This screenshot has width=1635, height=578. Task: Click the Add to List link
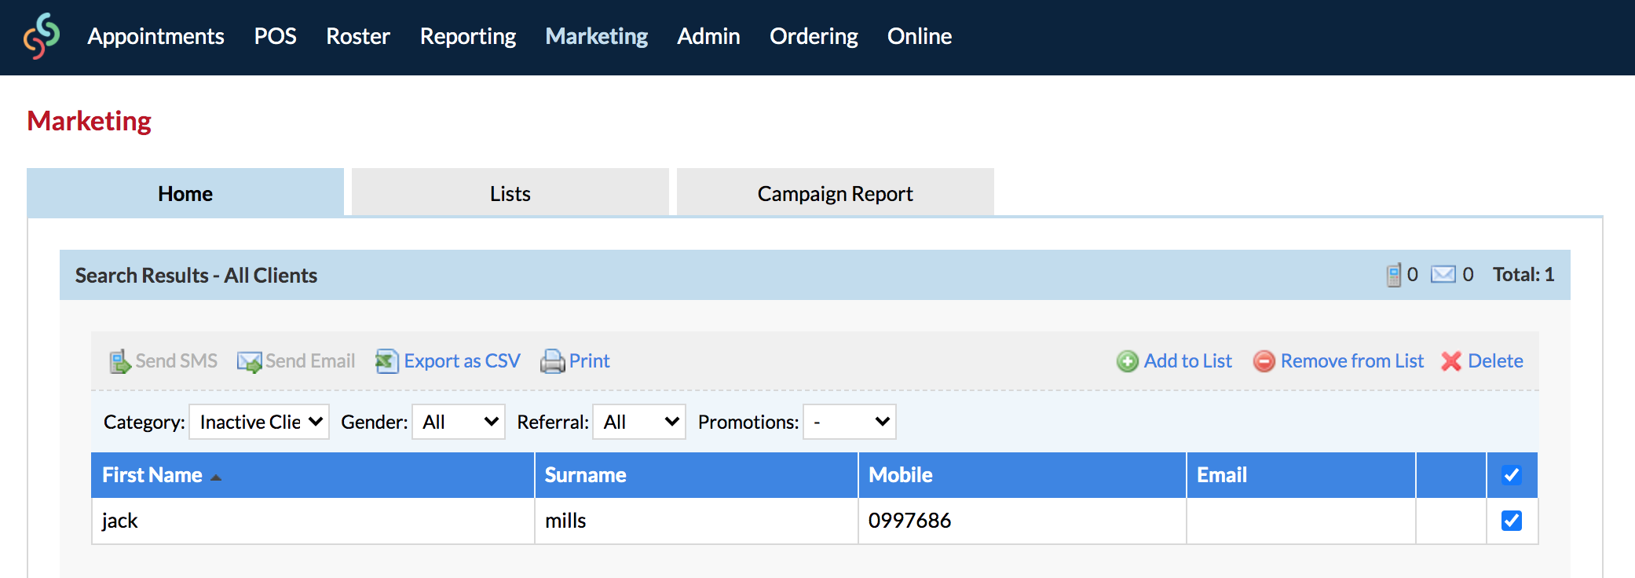[1187, 361]
